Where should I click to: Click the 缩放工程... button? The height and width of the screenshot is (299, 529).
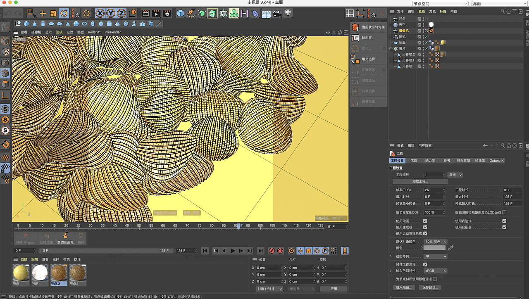pyautogui.click(x=420, y=181)
